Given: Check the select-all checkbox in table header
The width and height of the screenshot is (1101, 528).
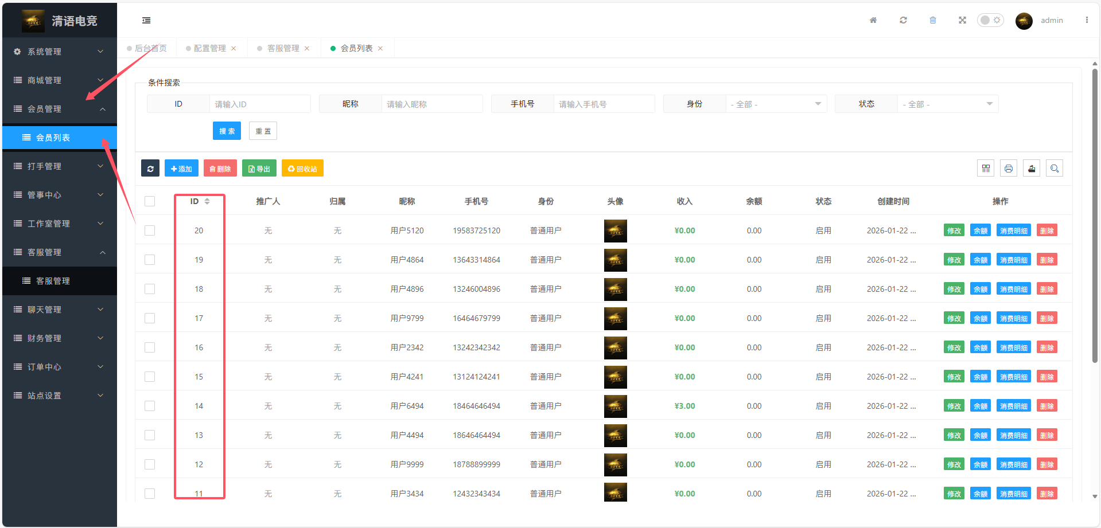Looking at the screenshot, I should click(150, 201).
